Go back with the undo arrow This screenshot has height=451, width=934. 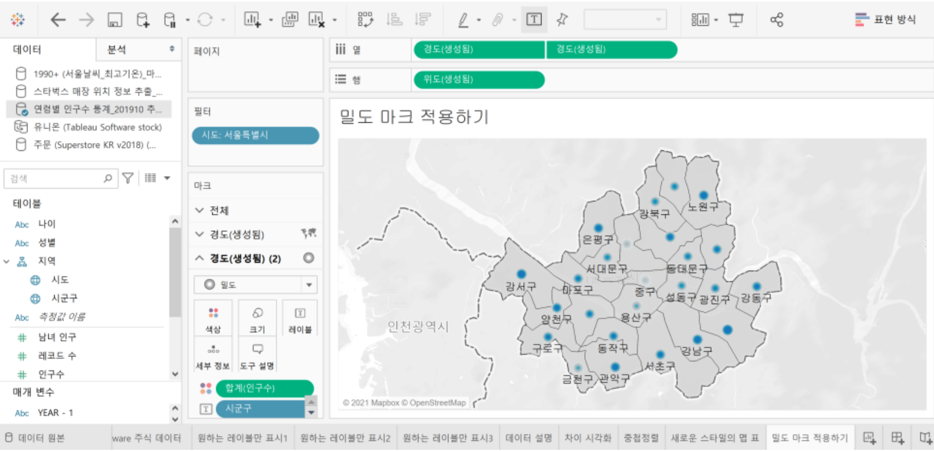point(58,20)
